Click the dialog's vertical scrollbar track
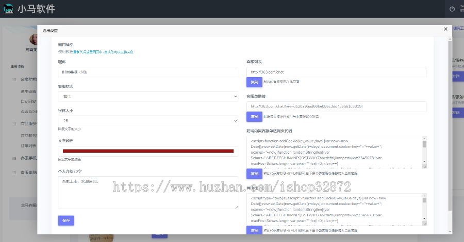 (x=450, y=135)
